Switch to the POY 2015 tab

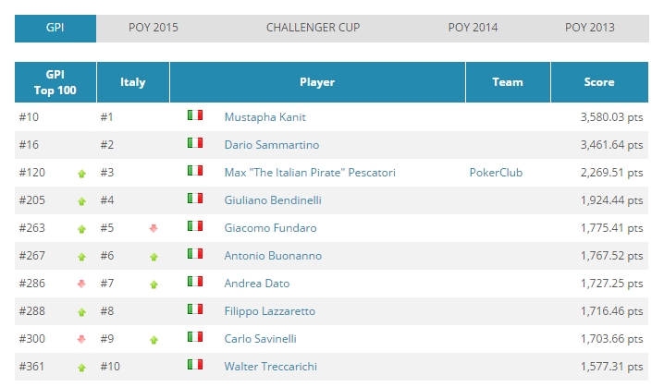click(x=154, y=28)
